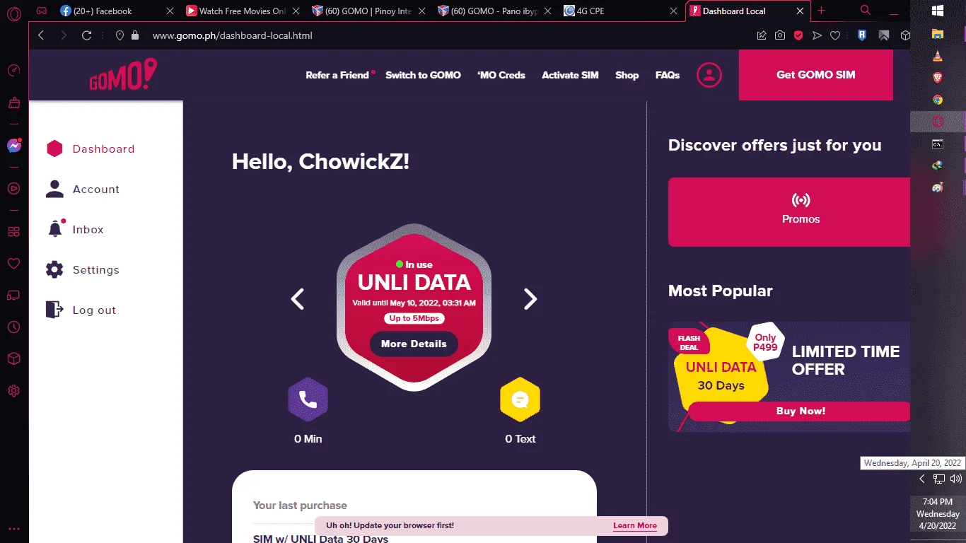Open Activate SIM in the top menu
Image resolution: width=966 pixels, height=543 pixels.
point(570,75)
